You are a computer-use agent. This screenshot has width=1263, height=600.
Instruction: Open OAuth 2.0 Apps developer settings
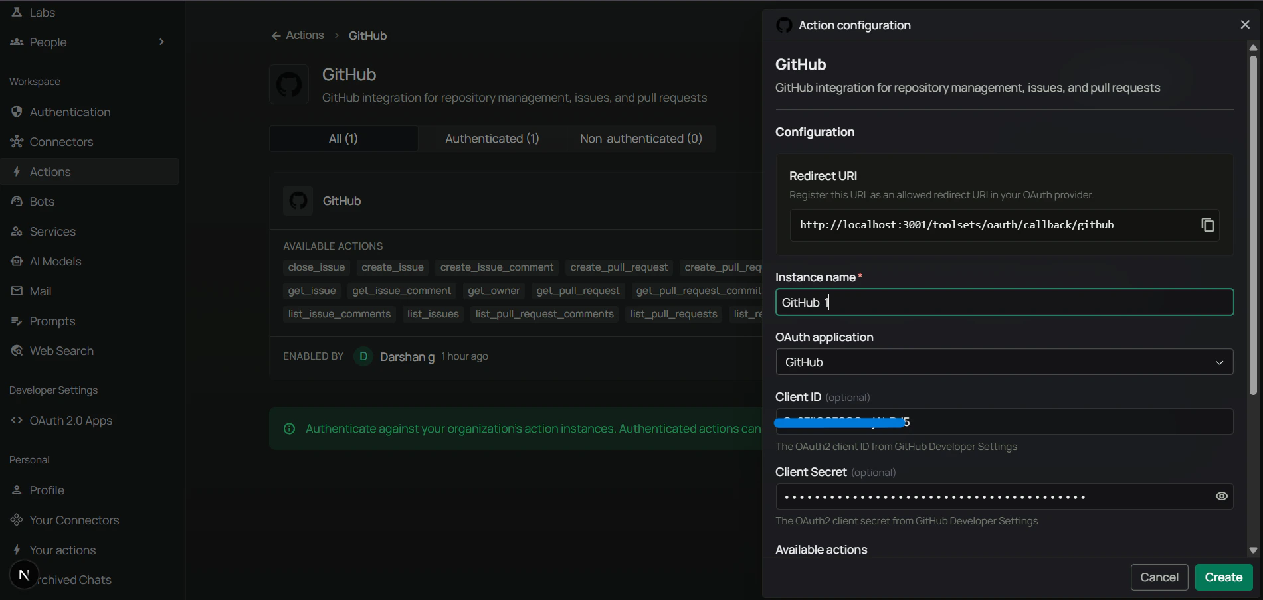click(x=70, y=421)
